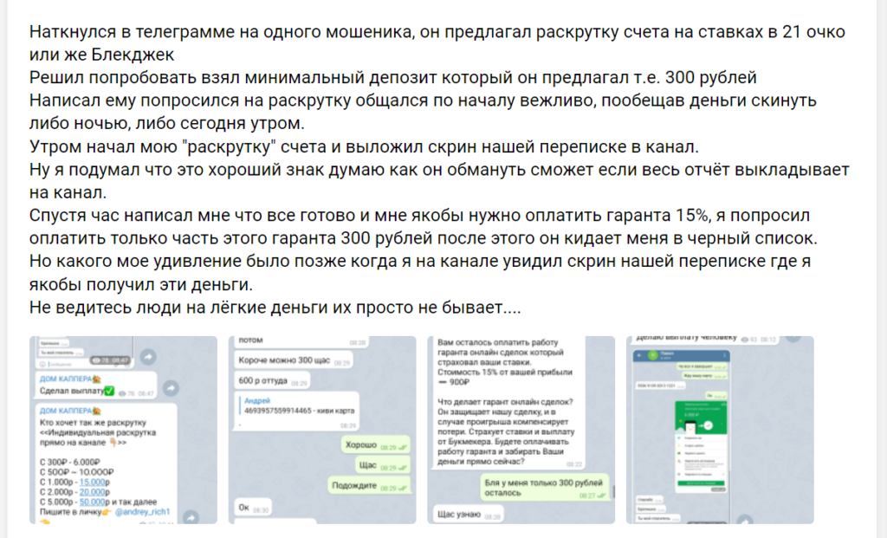Image resolution: width=887 pixels, height=538 pixels.
Task: Click the '15.000' link in the price list
Action: (92, 482)
